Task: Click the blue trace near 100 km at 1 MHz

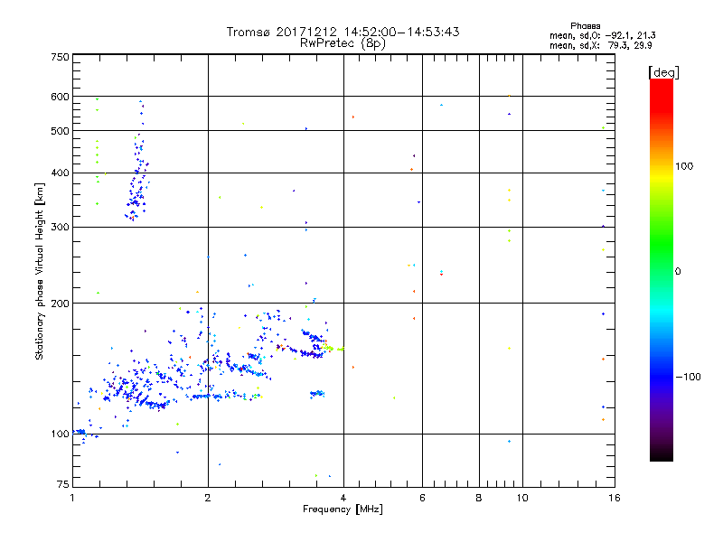Action: click(x=80, y=432)
